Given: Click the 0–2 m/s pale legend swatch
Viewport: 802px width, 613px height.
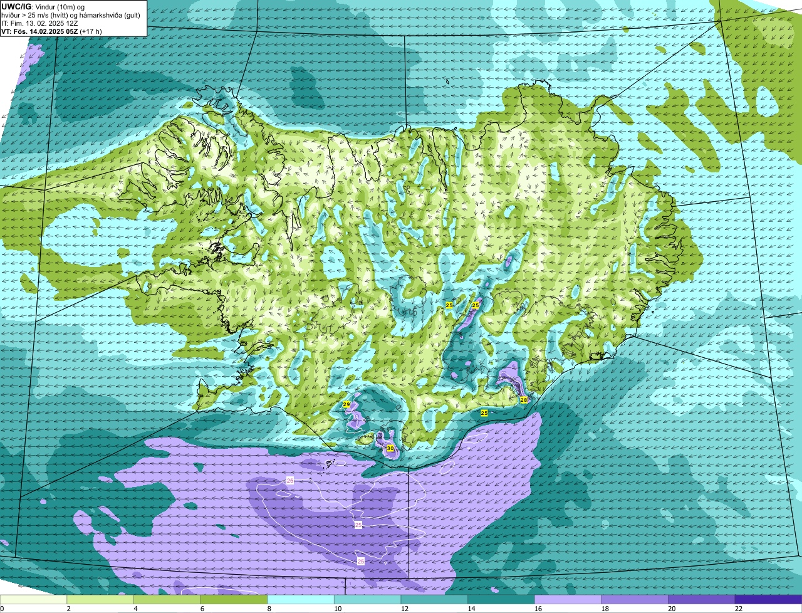Looking at the screenshot, I should click(33, 599).
